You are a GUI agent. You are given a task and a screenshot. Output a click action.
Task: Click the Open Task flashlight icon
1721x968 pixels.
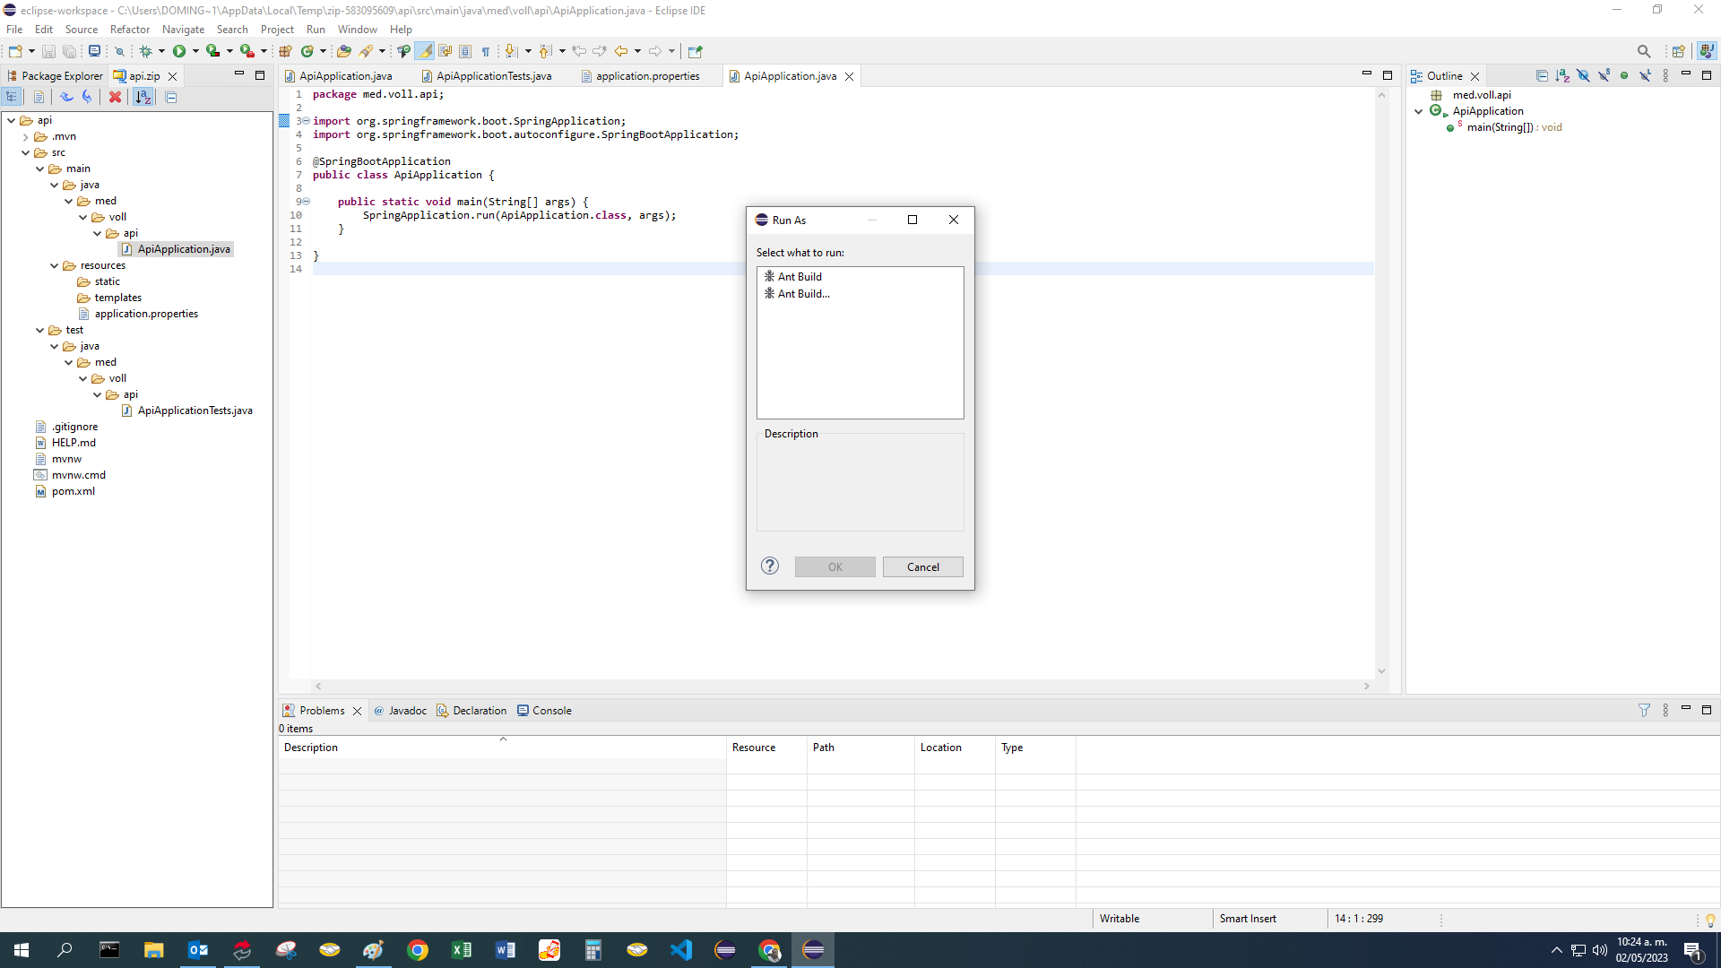[x=367, y=51]
